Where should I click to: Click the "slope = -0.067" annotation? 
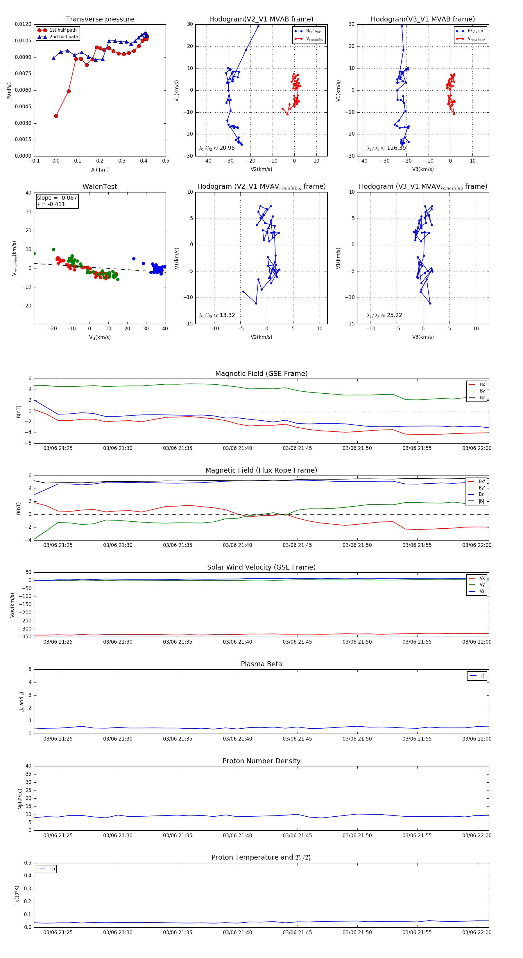point(57,198)
